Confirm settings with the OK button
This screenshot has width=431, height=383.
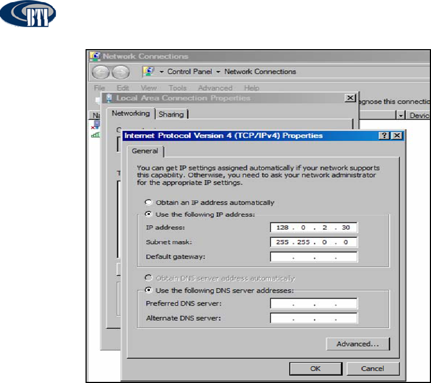[316, 369]
